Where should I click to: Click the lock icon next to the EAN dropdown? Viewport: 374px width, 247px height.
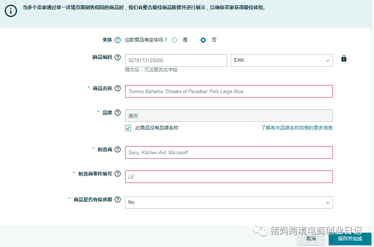pos(344,59)
